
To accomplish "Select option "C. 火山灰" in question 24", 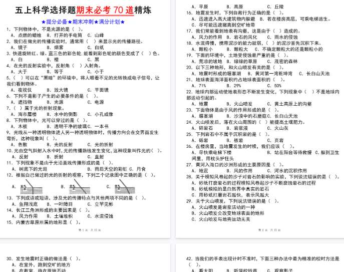I will [x=277, y=128].
